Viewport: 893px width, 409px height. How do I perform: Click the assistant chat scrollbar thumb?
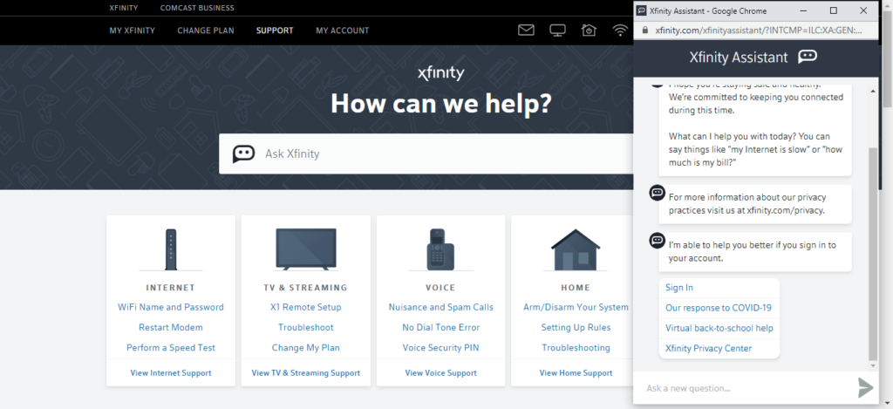[x=873, y=253]
